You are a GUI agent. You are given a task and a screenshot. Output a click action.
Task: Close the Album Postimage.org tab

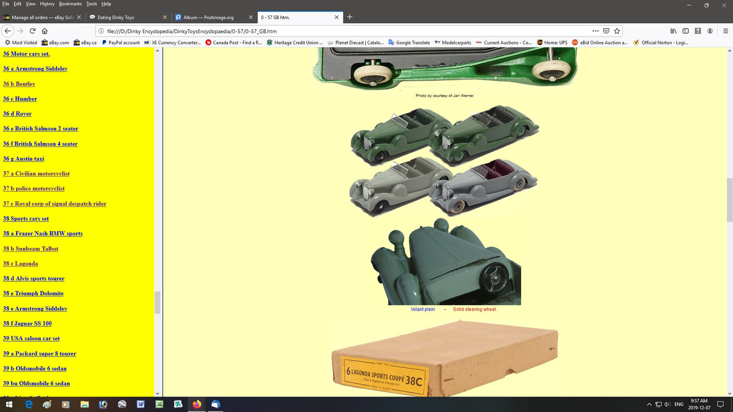[x=250, y=17]
